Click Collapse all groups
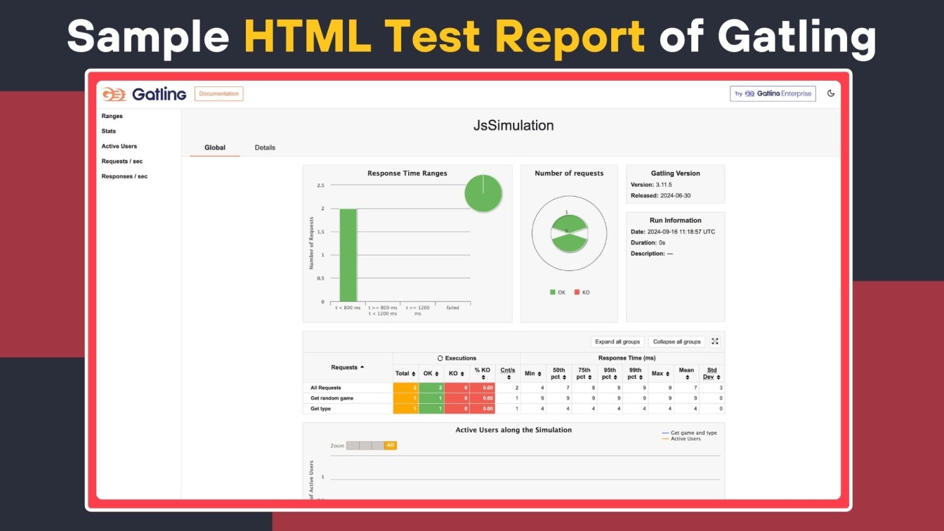This screenshot has width=944, height=531. point(677,342)
